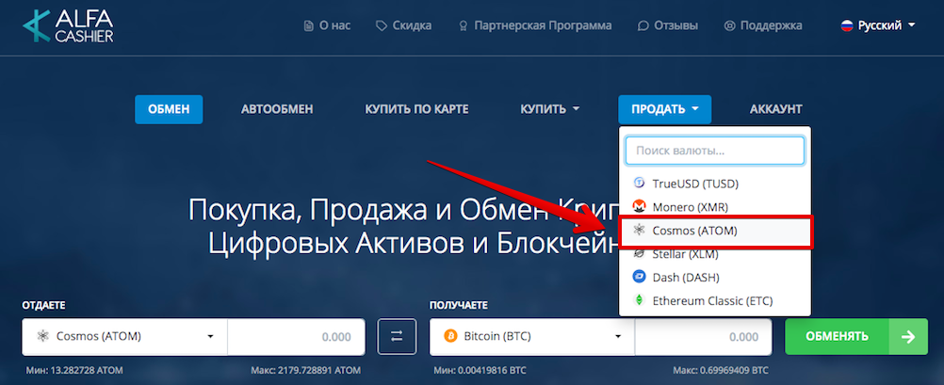Click the tag icon beside Скидка
Screen dimensions: 944x385
point(382,25)
